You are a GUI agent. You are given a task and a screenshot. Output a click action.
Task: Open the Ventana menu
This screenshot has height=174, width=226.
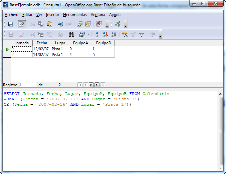pos(98,15)
